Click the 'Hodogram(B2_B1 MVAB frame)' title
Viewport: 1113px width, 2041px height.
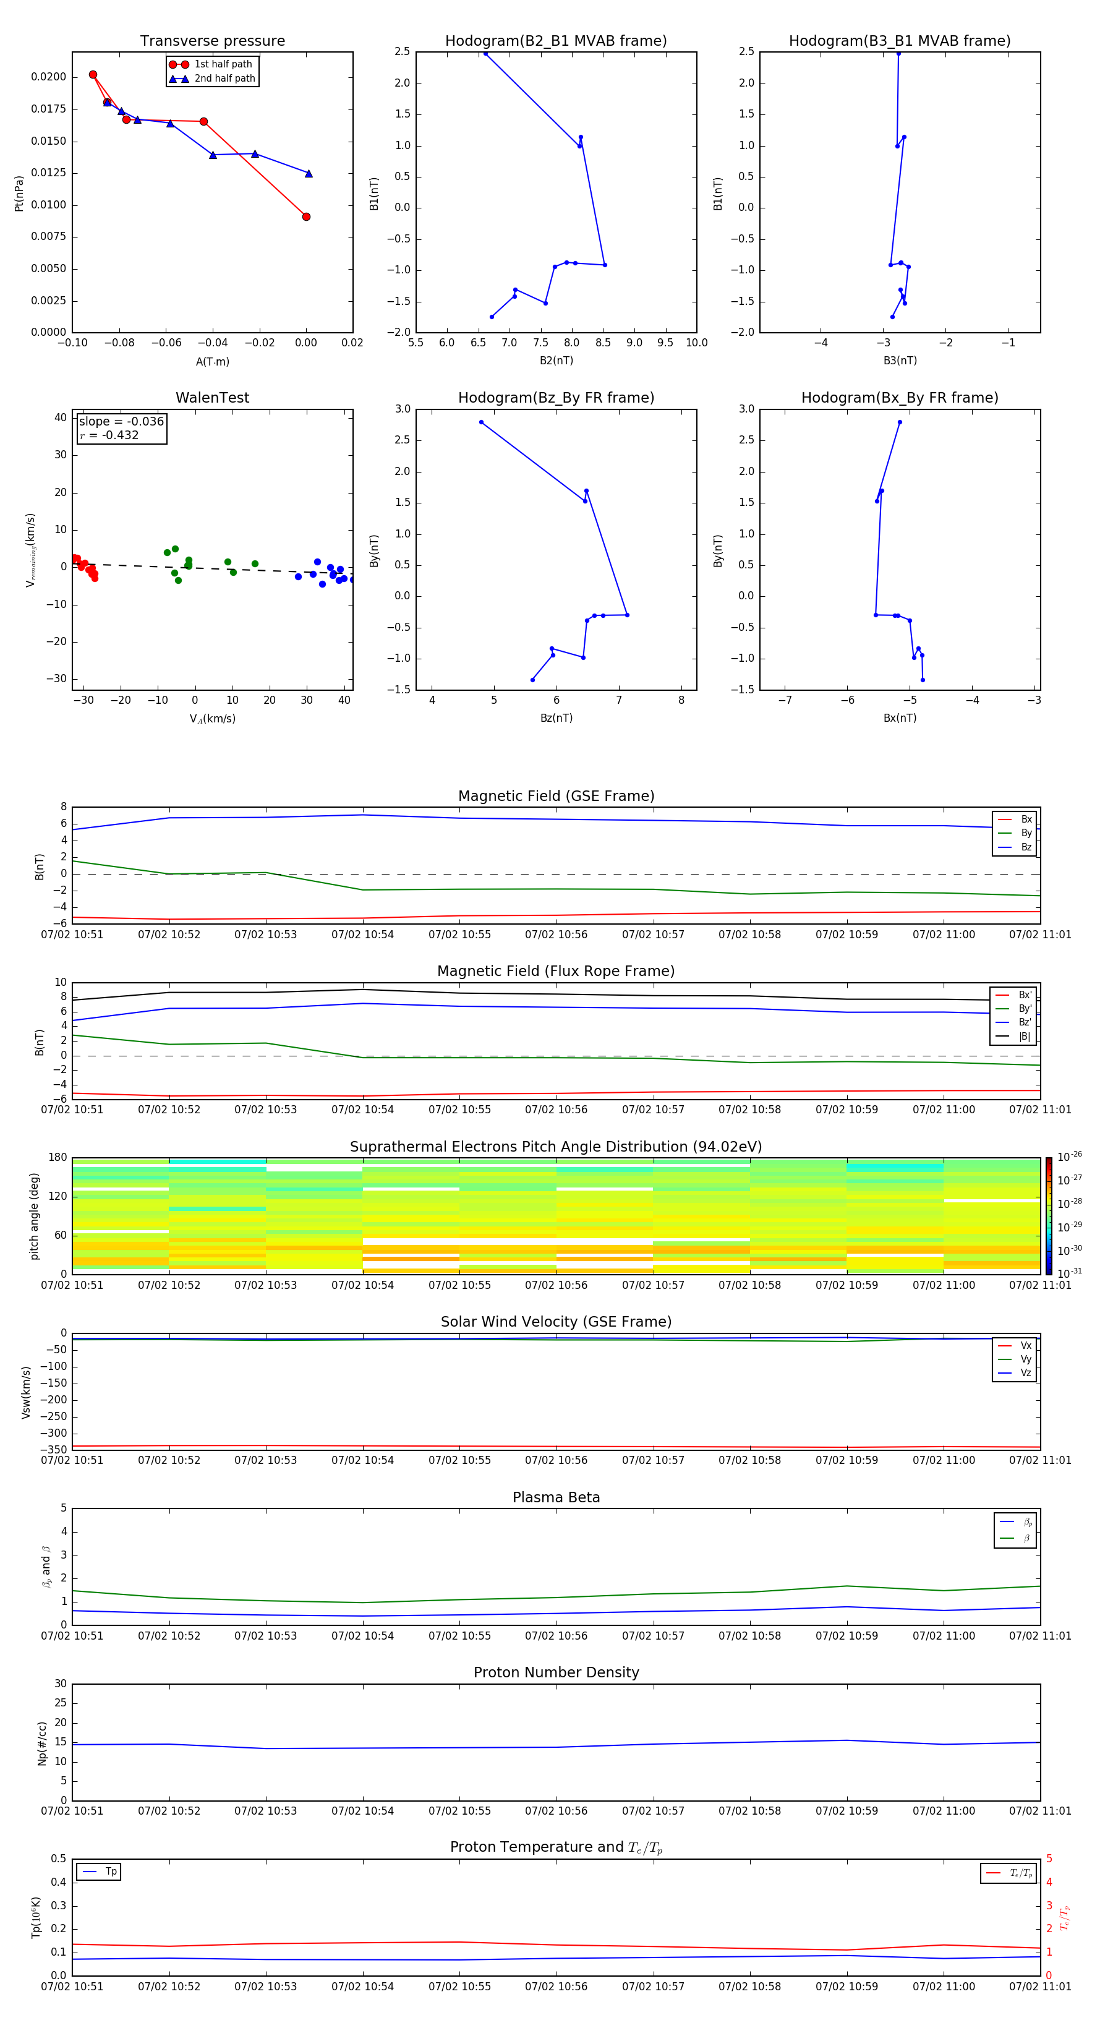point(556,40)
